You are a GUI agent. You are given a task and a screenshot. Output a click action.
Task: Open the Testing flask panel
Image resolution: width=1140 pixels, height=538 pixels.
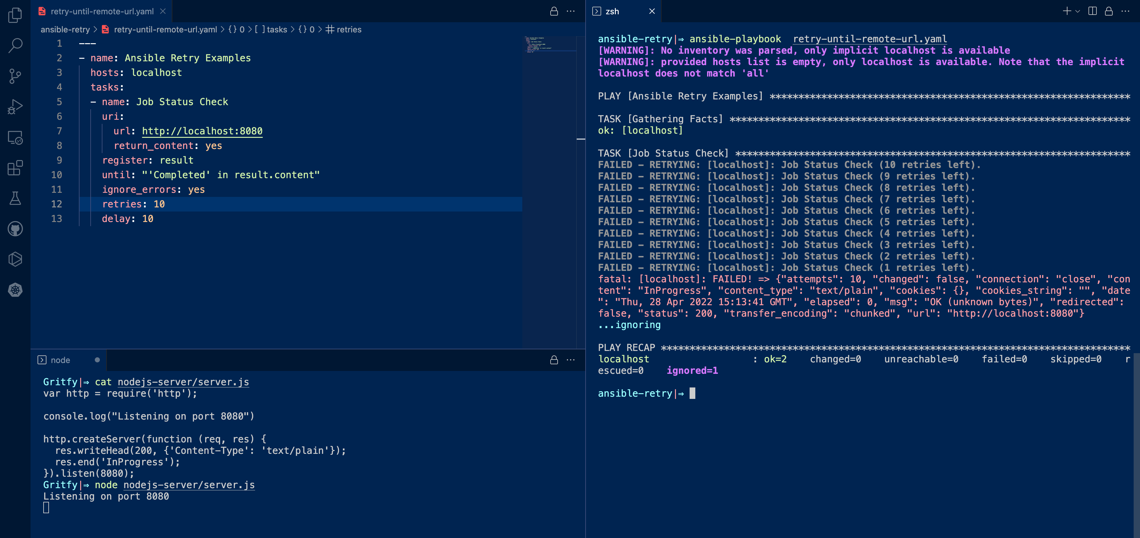click(15, 198)
